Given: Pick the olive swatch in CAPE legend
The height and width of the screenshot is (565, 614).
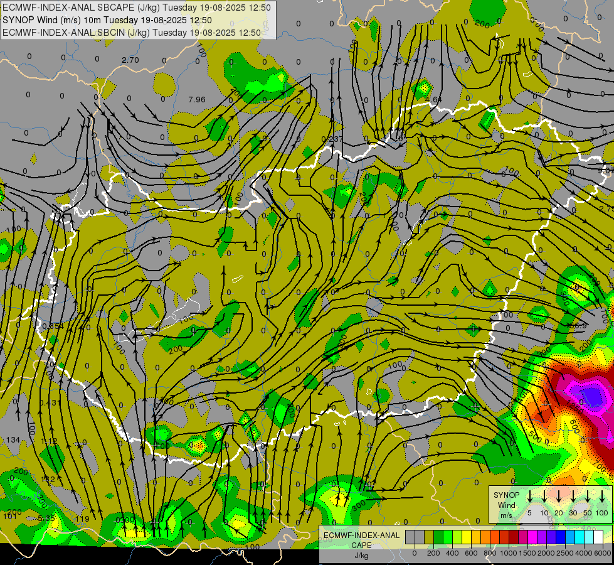Looking at the screenshot, I should pos(429,537).
